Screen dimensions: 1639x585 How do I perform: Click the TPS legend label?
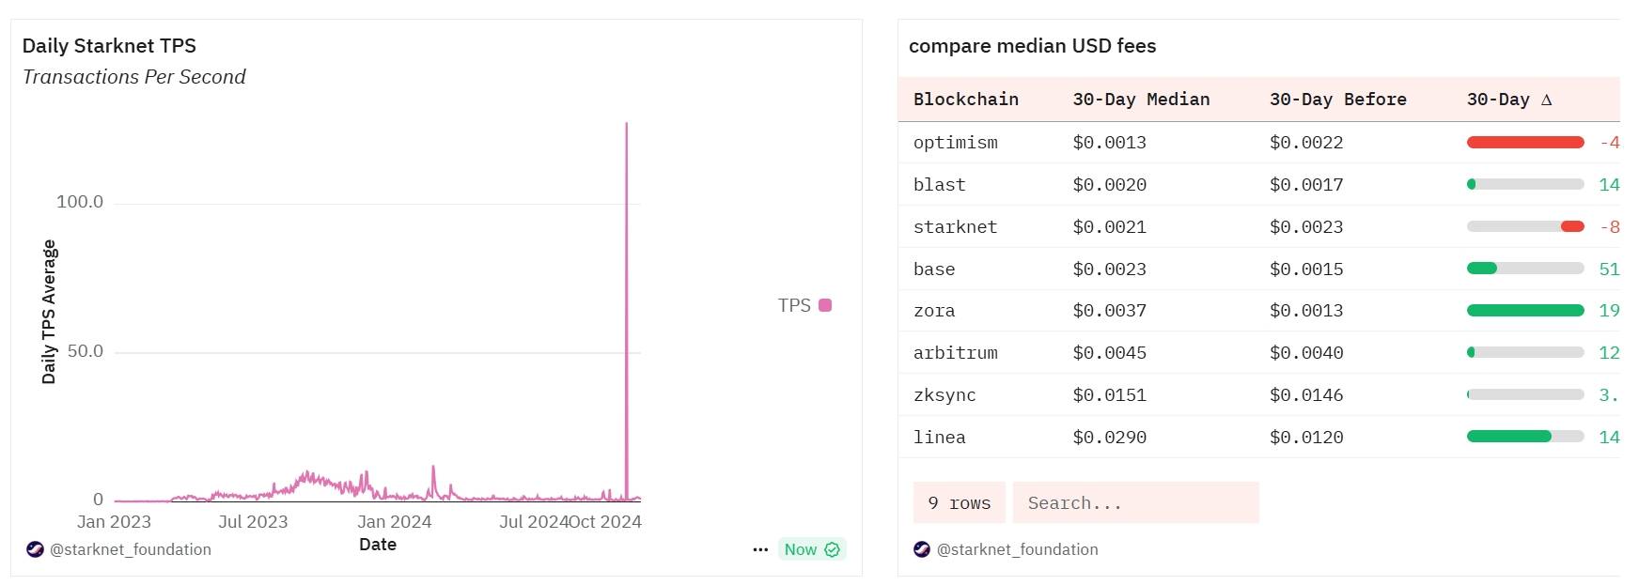click(794, 305)
